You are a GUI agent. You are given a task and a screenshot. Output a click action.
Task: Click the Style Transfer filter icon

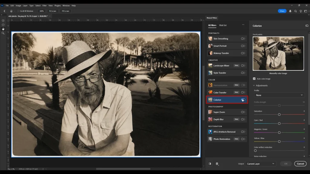(210, 73)
